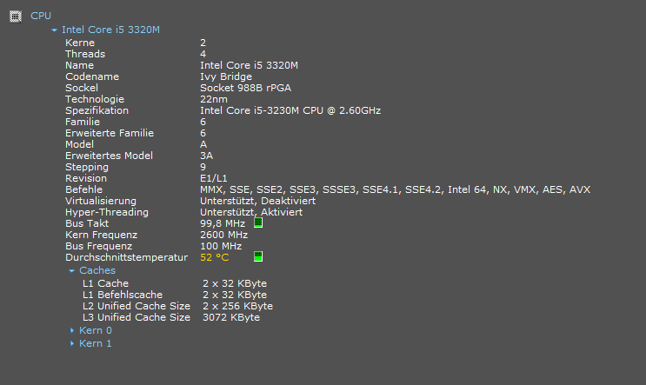Select the Technologie value 22nm
Image resolution: width=646 pixels, height=385 pixels.
[213, 99]
